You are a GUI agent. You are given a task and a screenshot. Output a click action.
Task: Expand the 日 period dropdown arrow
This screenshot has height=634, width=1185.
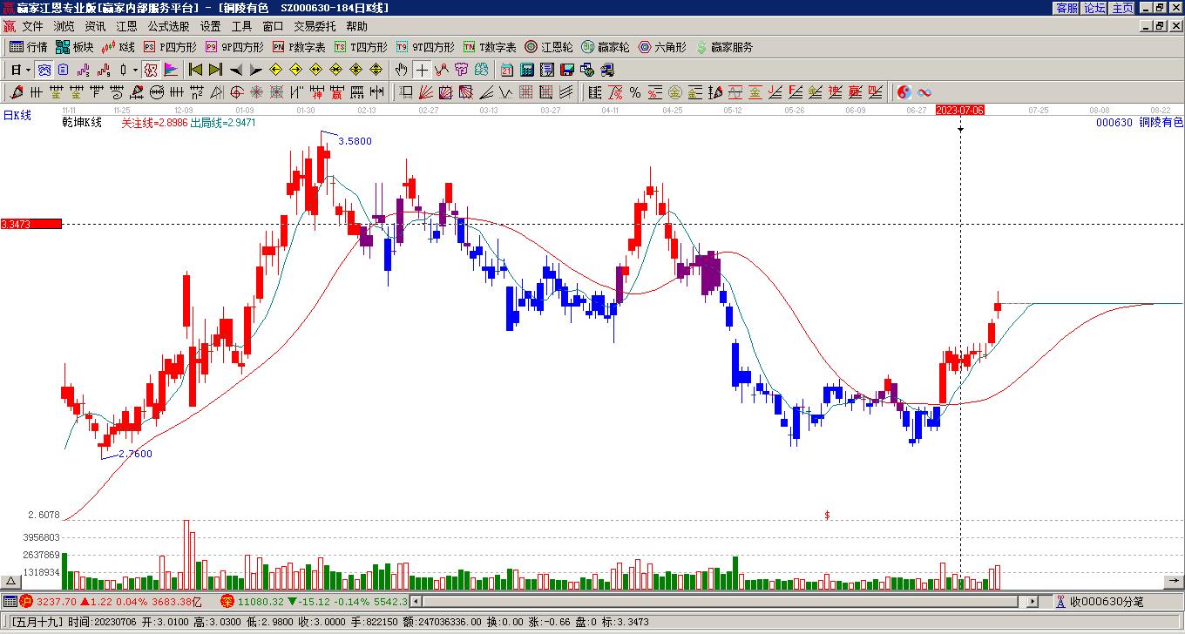(28, 70)
